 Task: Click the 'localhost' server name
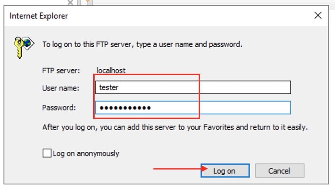(x=111, y=70)
